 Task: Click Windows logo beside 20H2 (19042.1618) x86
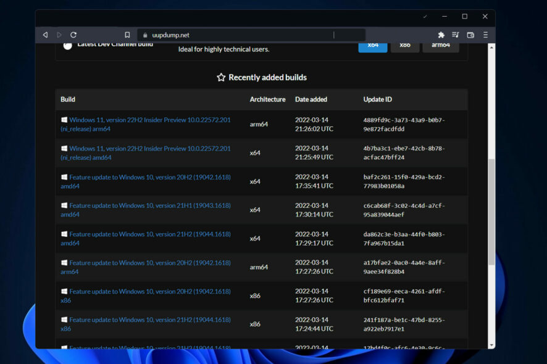pyautogui.click(x=64, y=291)
